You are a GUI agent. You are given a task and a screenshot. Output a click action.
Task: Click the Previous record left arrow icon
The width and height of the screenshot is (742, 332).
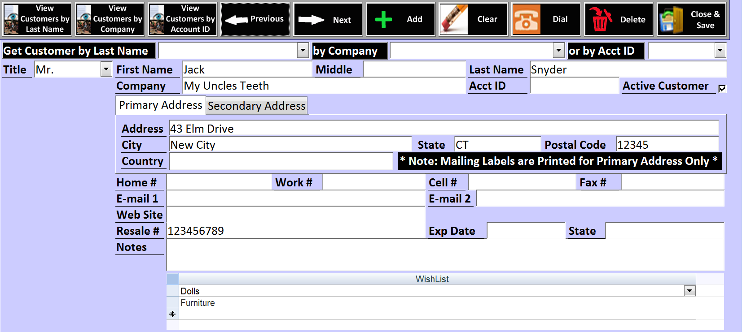coord(236,20)
